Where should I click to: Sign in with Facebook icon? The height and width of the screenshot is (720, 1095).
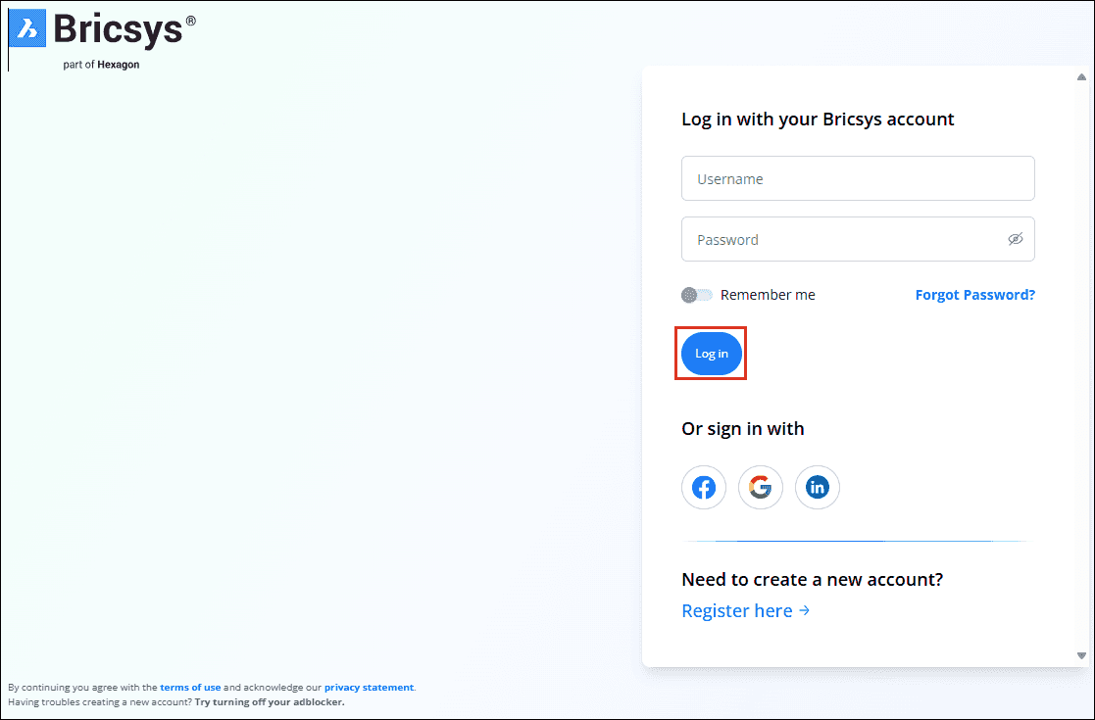[704, 487]
